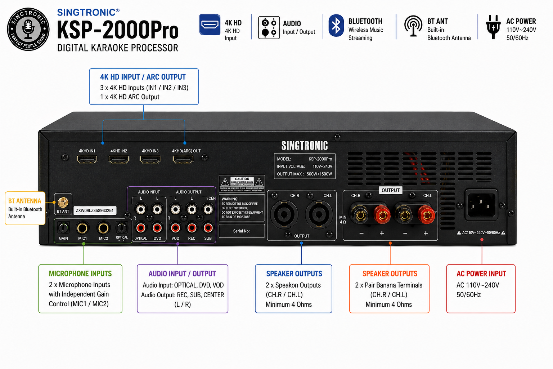Click the blue Bluetooth symbol icon

(x=336, y=26)
